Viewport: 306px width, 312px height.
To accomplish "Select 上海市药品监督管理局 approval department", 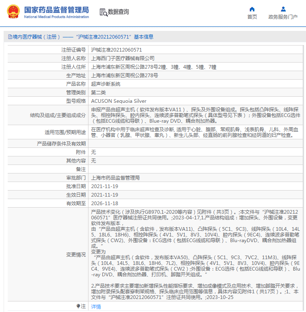I will pyautogui.click(x=115, y=178).
